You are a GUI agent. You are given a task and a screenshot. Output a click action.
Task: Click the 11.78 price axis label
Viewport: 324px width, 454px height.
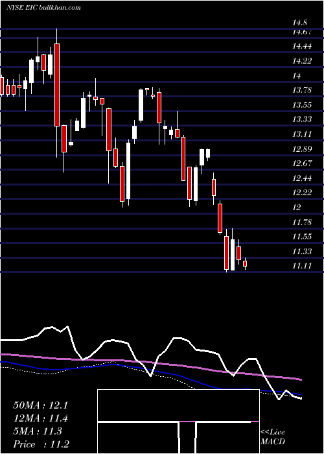(x=302, y=222)
